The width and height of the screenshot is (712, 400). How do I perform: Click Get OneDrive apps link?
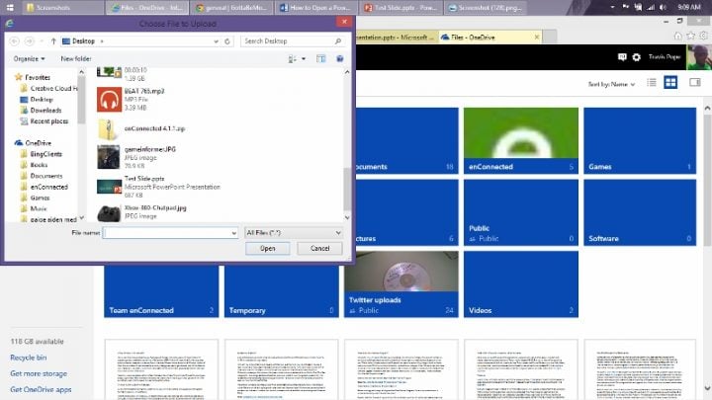41,389
